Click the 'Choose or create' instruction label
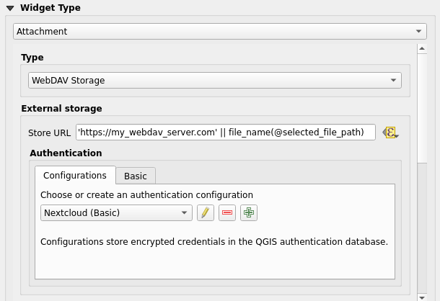This screenshot has width=440, height=301. coord(146,194)
